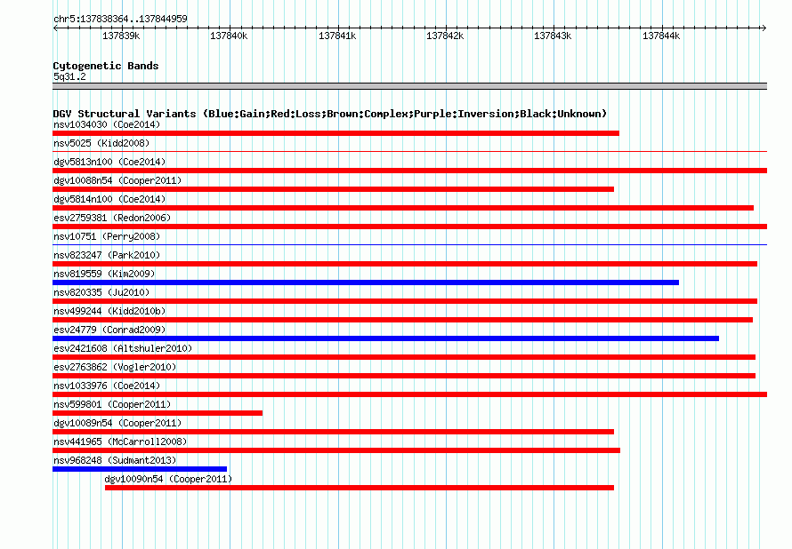Select the red bar under nsv1034030
Image resolution: width=792 pixels, height=549 pixels.
click(x=335, y=133)
